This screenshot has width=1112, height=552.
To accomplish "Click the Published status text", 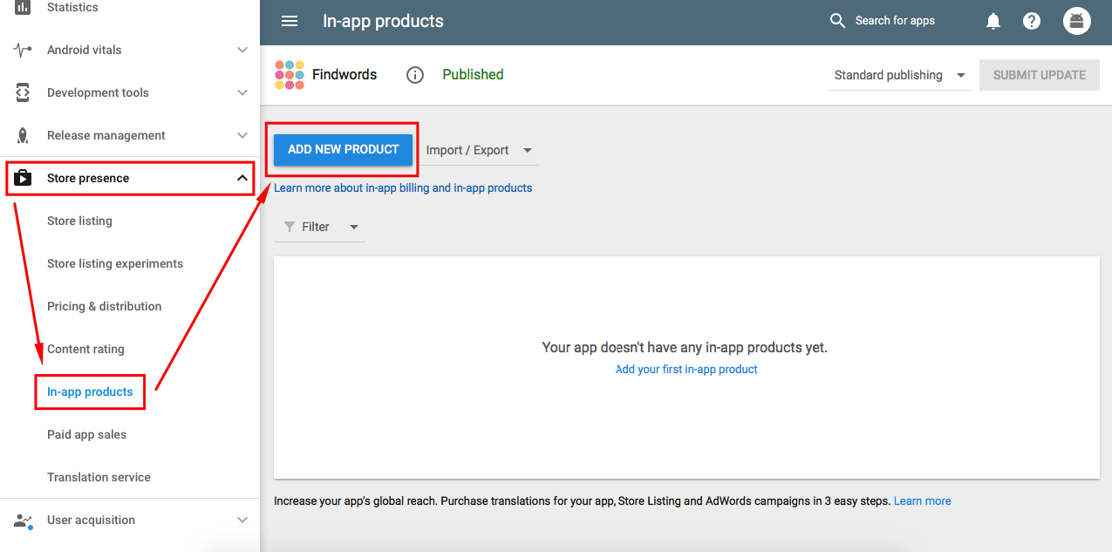I will click(473, 75).
